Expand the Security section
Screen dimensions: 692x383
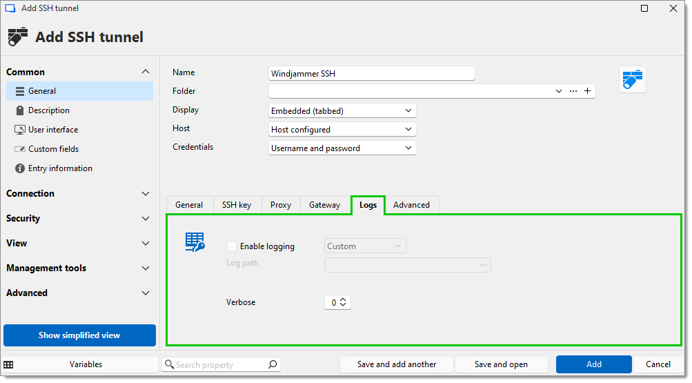(x=78, y=219)
